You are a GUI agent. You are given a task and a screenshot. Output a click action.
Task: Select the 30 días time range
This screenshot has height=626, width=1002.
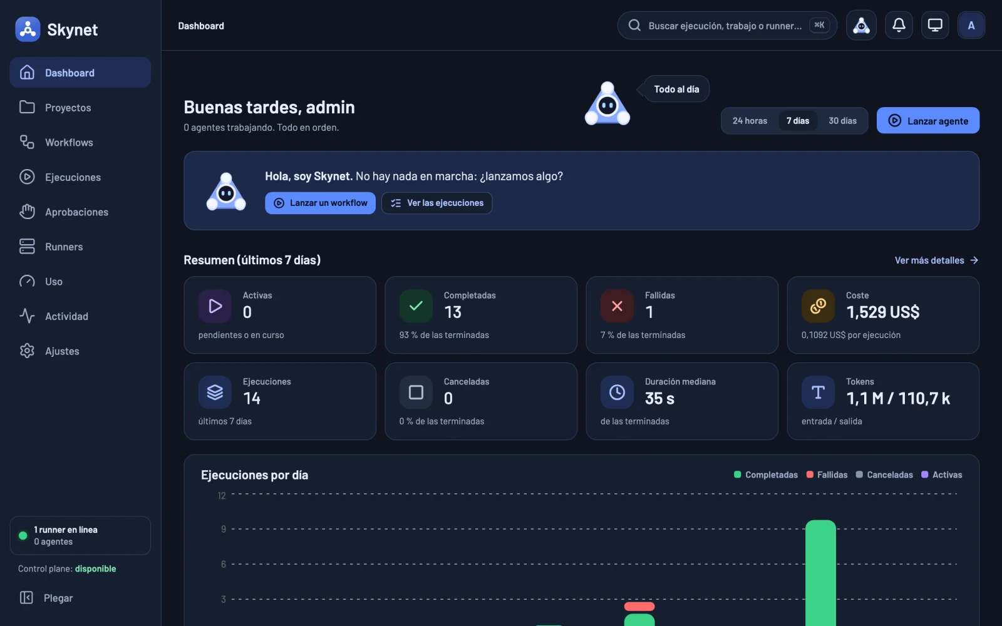842,121
